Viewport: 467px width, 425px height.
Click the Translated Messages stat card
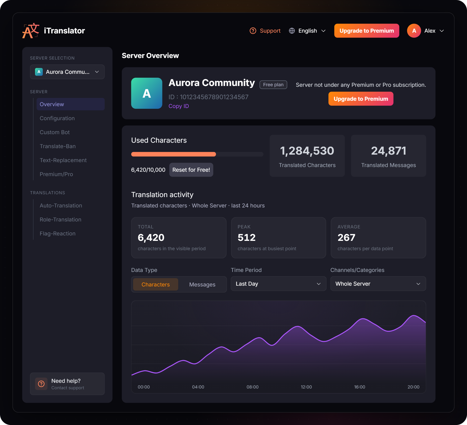[388, 156]
